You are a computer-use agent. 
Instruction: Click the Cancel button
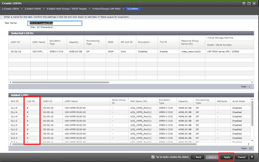[242, 157]
